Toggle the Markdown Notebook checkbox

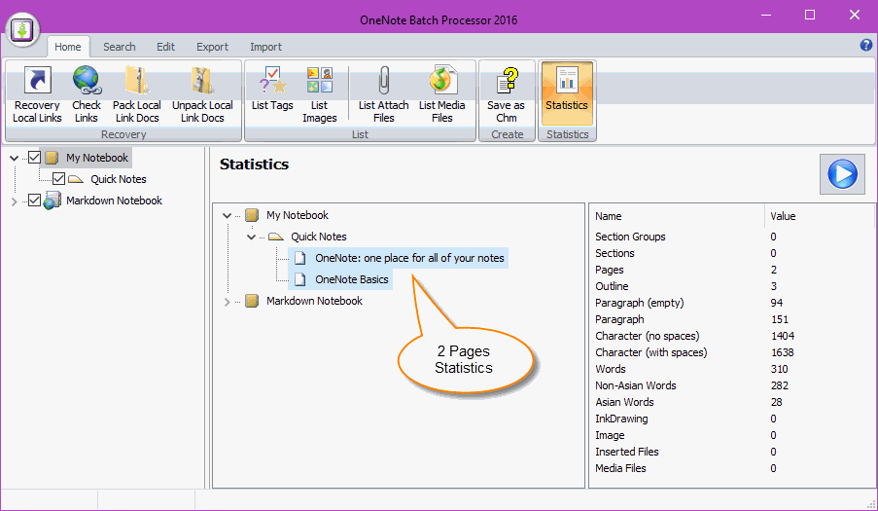[34, 201]
